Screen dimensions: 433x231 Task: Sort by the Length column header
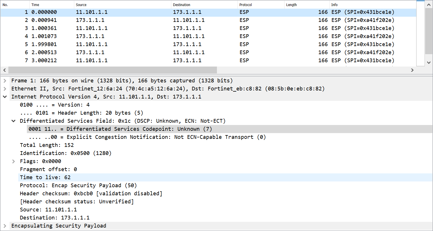pos(291,5)
